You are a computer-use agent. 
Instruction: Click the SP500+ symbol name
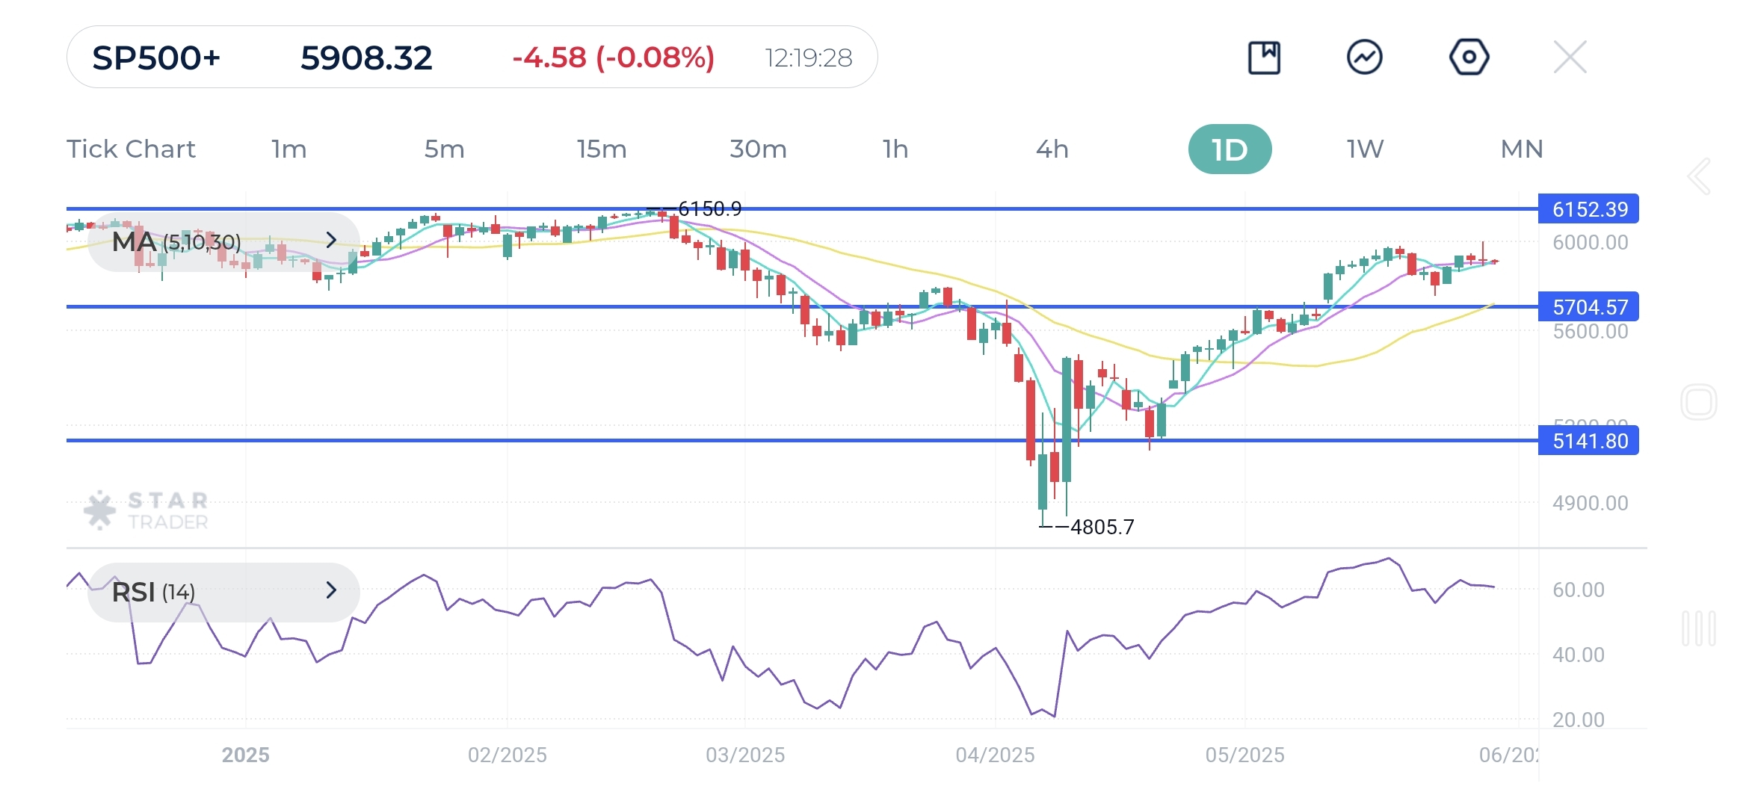click(x=157, y=58)
